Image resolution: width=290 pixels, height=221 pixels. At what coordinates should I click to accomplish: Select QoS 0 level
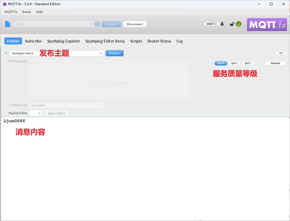221,63
